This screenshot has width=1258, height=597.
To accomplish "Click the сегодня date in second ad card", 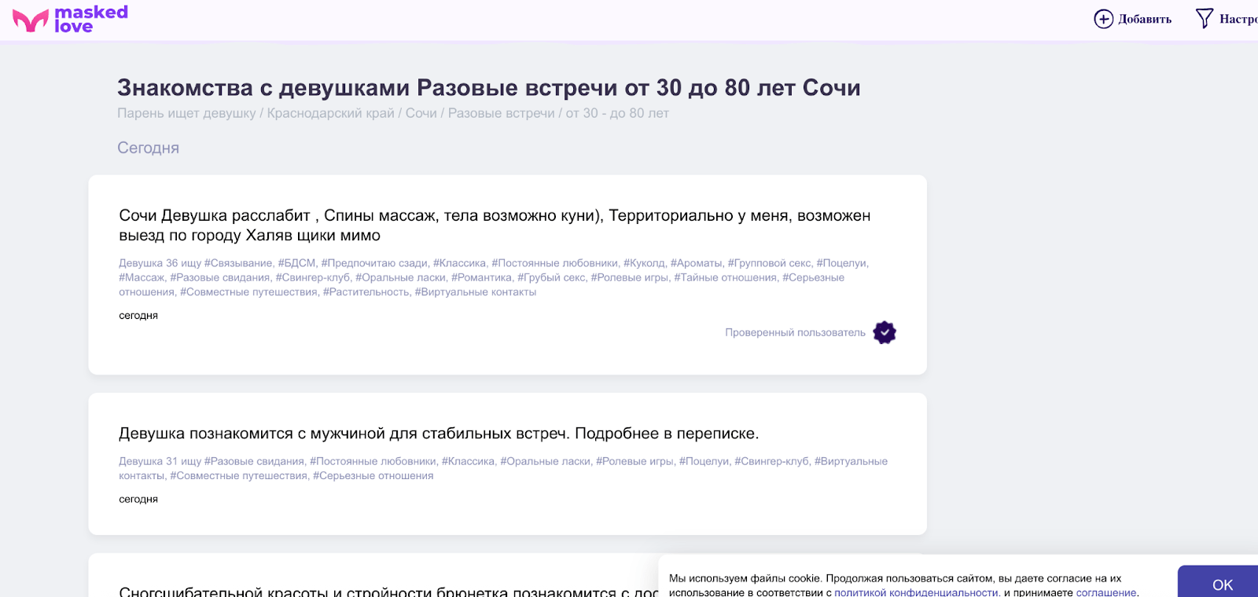I will point(138,499).
